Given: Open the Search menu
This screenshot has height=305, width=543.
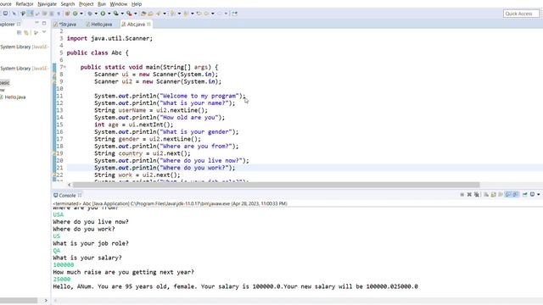Looking at the screenshot, I should [68, 3].
